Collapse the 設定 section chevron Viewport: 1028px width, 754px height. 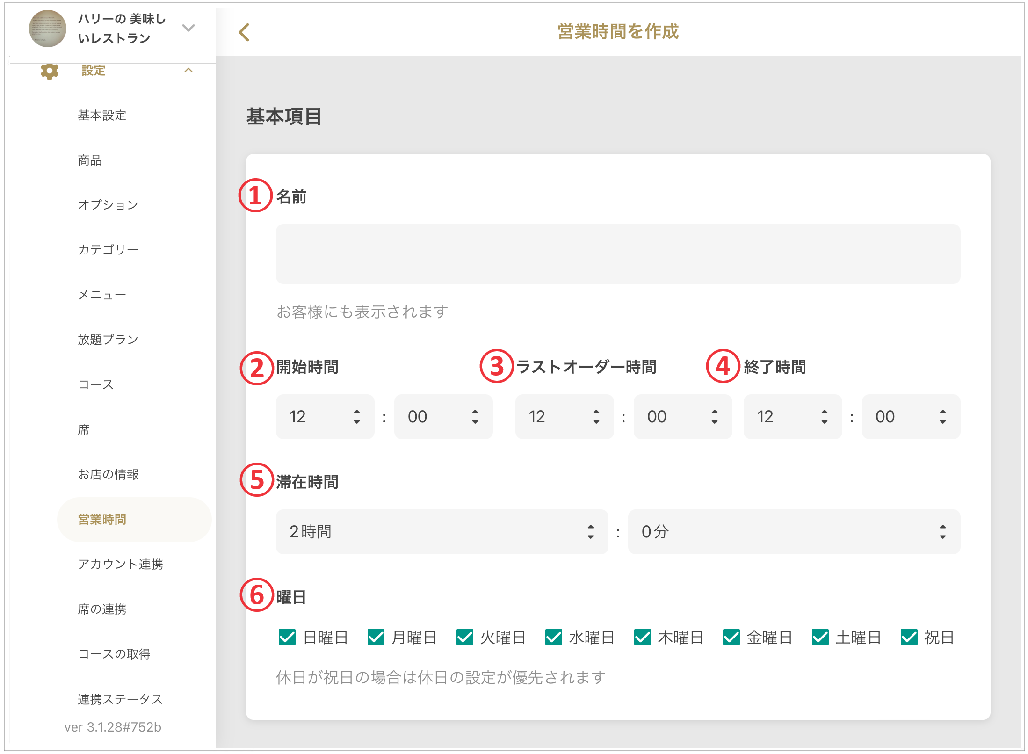pyautogui.click(x=188, y=71)
